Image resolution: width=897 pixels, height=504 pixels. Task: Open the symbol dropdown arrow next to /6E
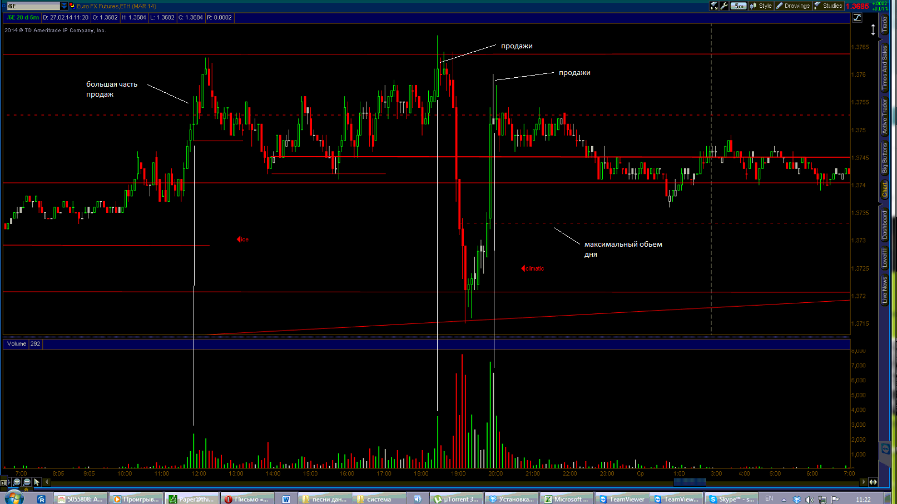(x=64, y=6)
